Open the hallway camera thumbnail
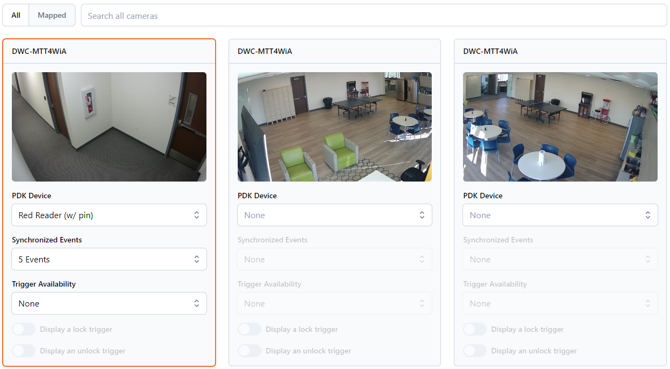The width and height of the screenshot is (670, 369). tap(109, 127)
